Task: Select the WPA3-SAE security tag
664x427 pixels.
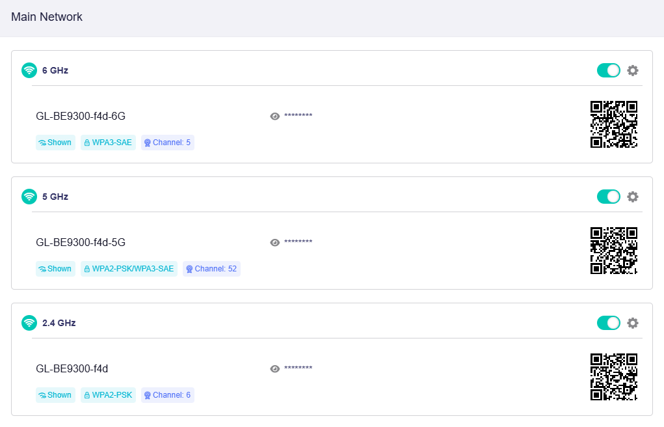Action: [x=108, y=143]
